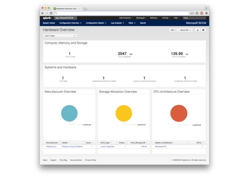Click the Splunk logo
The width and height of the screenshot is (249, 177).
pos(47,18)
